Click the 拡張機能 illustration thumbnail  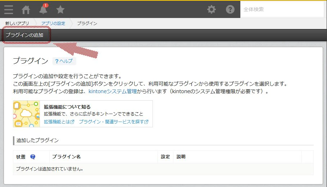click(x=27, y=114)
